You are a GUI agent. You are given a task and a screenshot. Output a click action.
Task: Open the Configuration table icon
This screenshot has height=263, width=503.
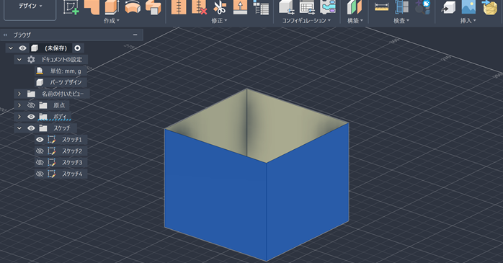coord(307,7)
